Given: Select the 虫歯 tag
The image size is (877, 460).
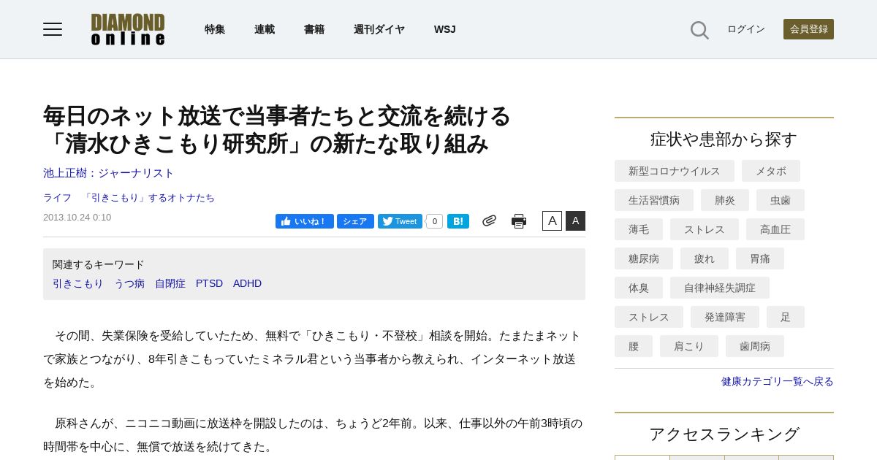Looking at the screenshot, I should pos(781,200).
